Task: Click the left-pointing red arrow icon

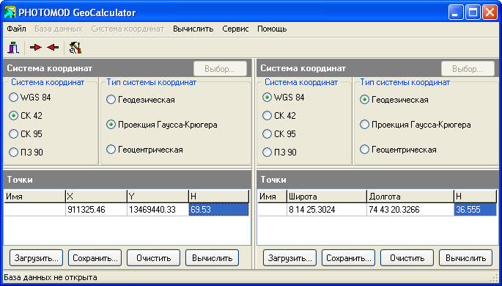Action: [x=53, y=48]
